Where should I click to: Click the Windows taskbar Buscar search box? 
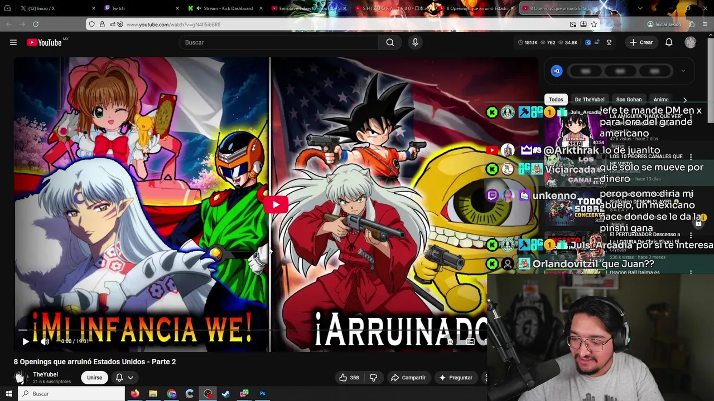pyautogui.click(x=71, y=394)
